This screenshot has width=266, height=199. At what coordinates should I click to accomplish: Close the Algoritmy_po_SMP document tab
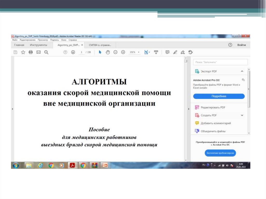[x=82, y=45]
